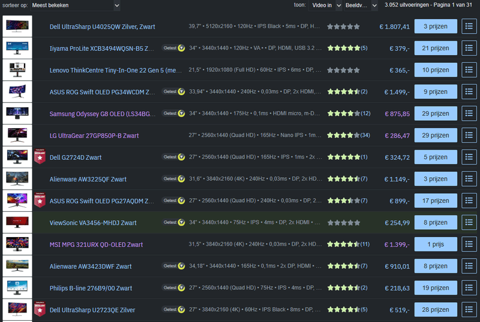The image size is (480, 322).
Task: Open Lenovo ThinkCentre Tiny-In-One 22 product link
Action: coord(115,70)
